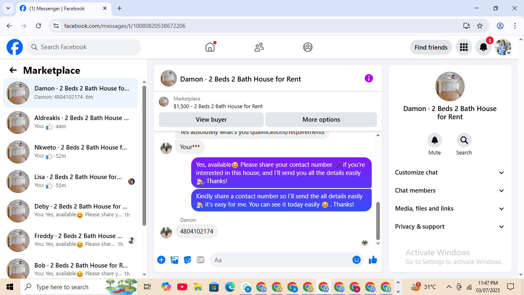This screenshot has height=295, width=524.
Task: Click Find friends button
Action: point(431,47)
